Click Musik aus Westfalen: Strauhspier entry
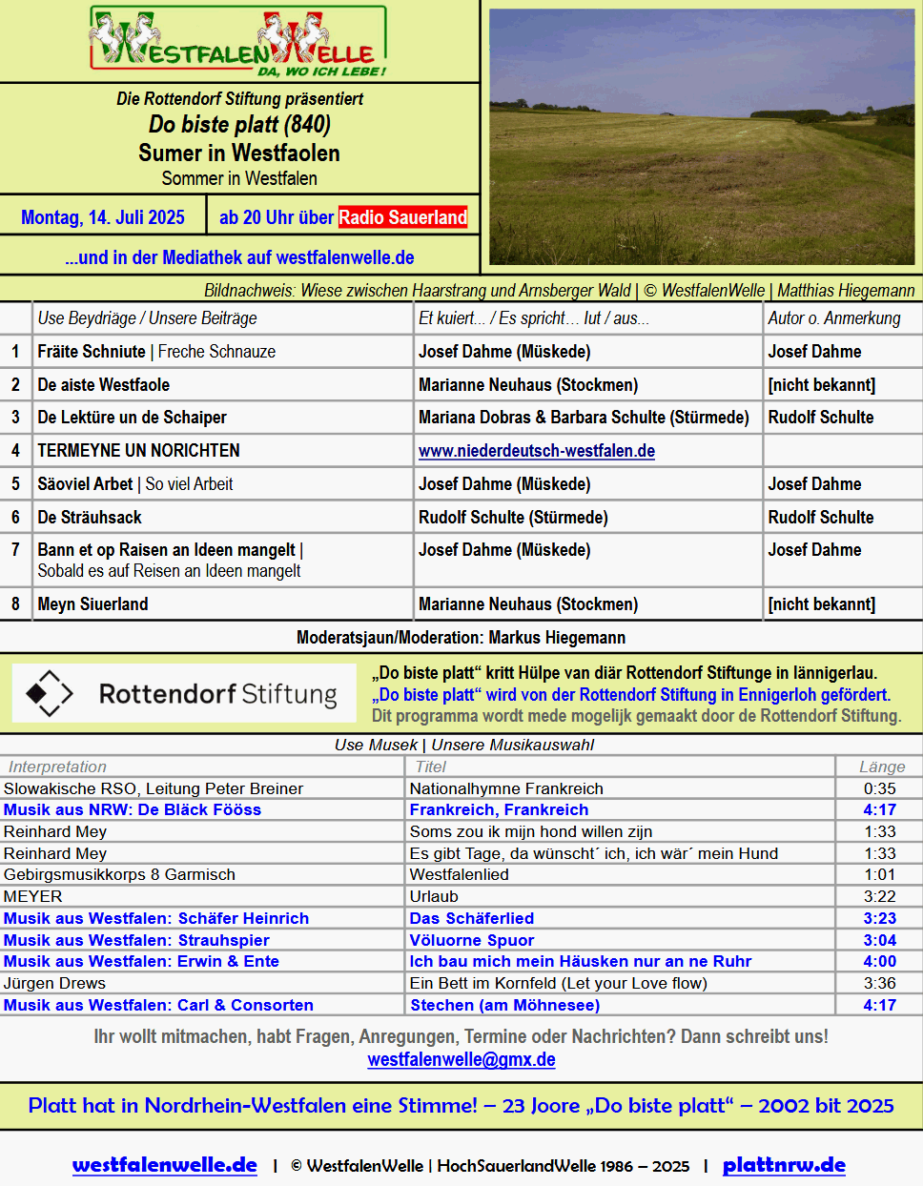This screenshot has width=923, height=1186. [x=136, y=940]
